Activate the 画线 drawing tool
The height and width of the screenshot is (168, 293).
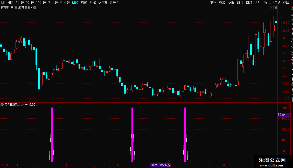249,2
